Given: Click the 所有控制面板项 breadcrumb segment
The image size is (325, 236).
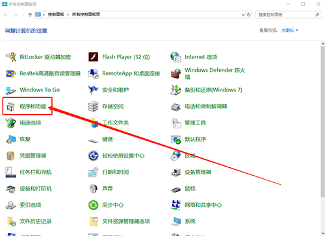Looking at the screenshot, I should pyautogui.click(x=86, y=14).
